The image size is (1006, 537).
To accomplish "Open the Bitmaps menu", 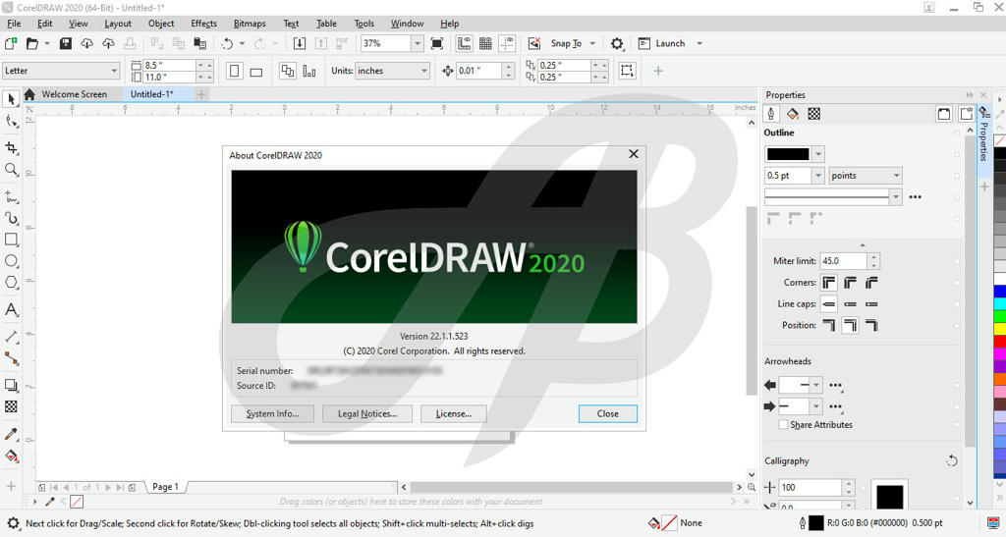I will 250,24.
